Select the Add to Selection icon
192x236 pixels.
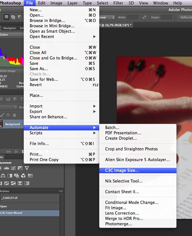pyautogui.click(x=13, y=17)
